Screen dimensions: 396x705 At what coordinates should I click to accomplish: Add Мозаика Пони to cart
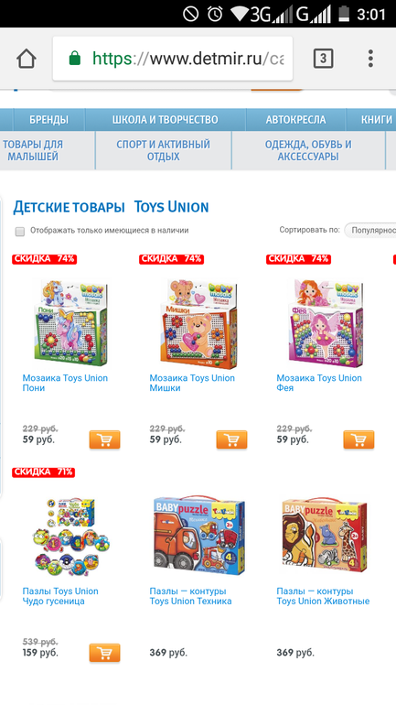(x=104, y=439)
